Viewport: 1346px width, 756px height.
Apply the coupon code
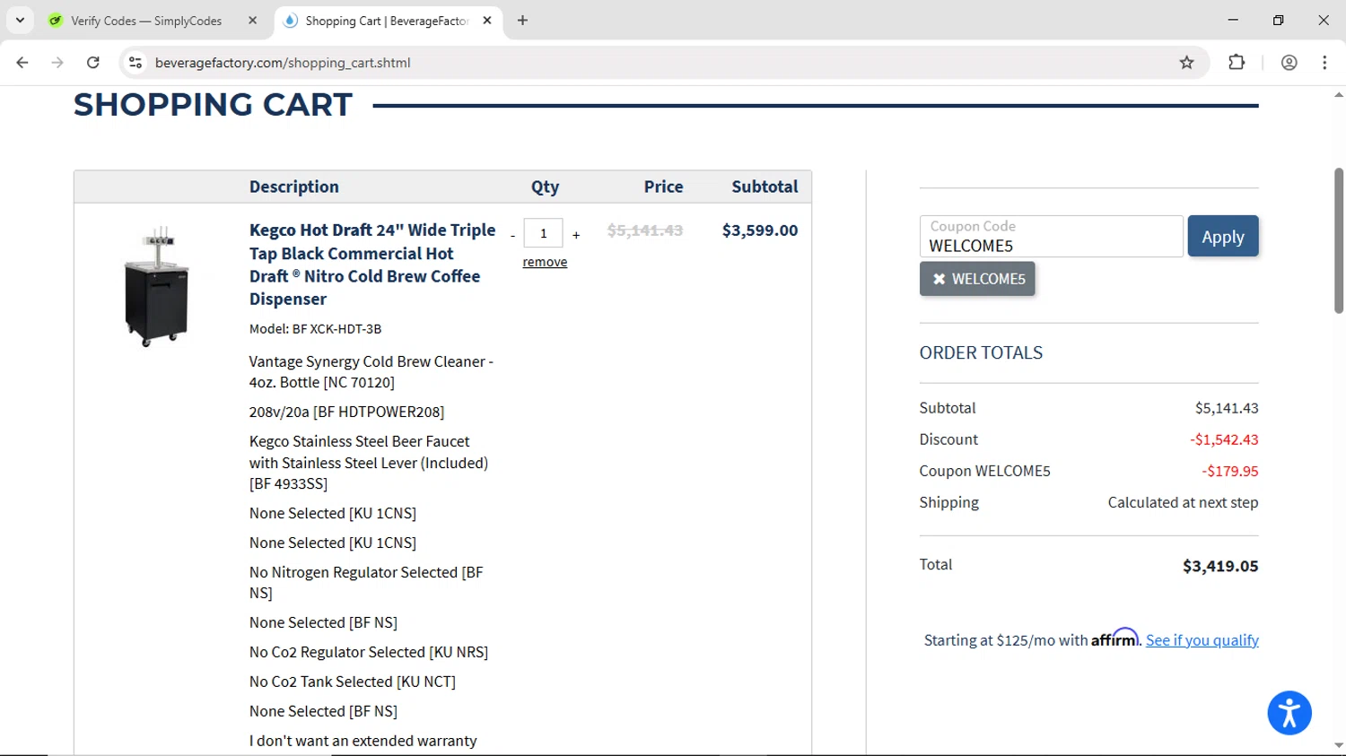coord(1222,237)
